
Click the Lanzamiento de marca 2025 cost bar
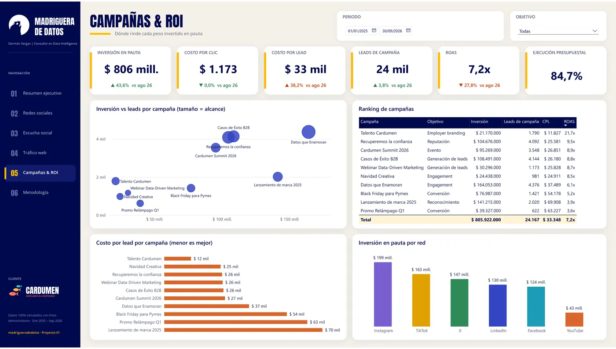coord(243,330)
